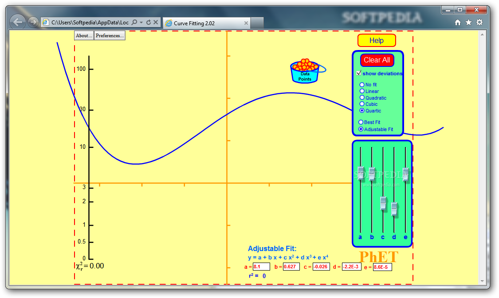The width and height of the screenshot is (499, 298).
Task: Close the Curve Fitting 2.02 tab
Action: click(x=246, y=23)
